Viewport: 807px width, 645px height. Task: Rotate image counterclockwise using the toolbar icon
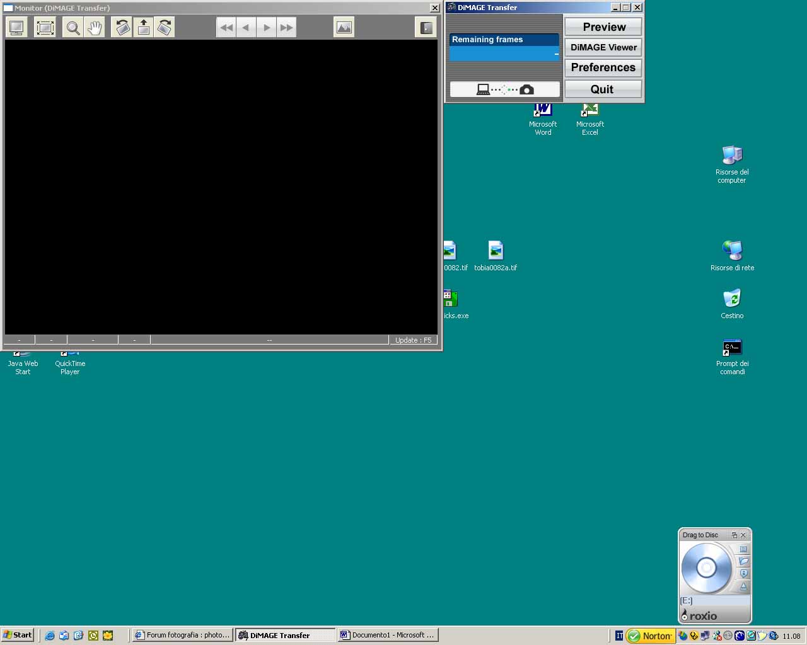[122, 28]
